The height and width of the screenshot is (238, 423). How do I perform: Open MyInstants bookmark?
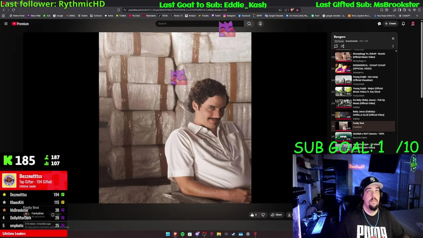(149, 16)
